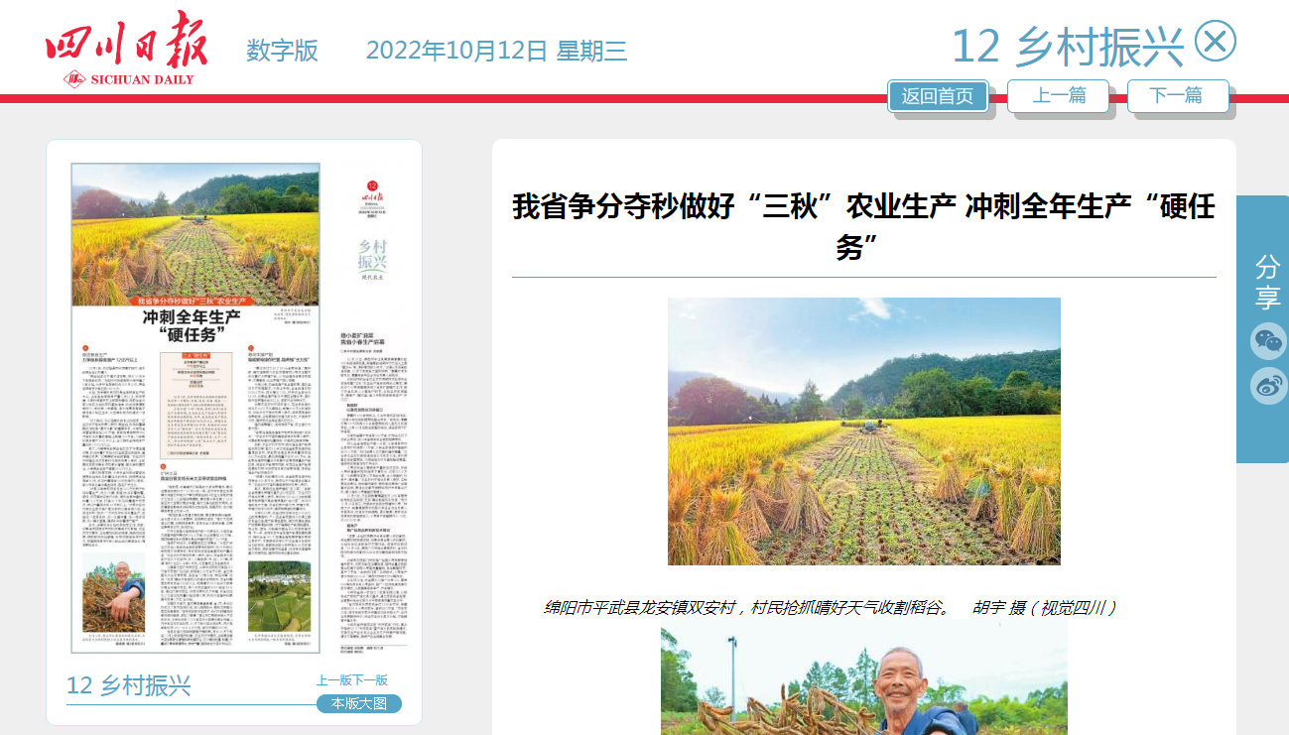
Task: Click the farmer photo on page thumbnail
Action: 112,593
